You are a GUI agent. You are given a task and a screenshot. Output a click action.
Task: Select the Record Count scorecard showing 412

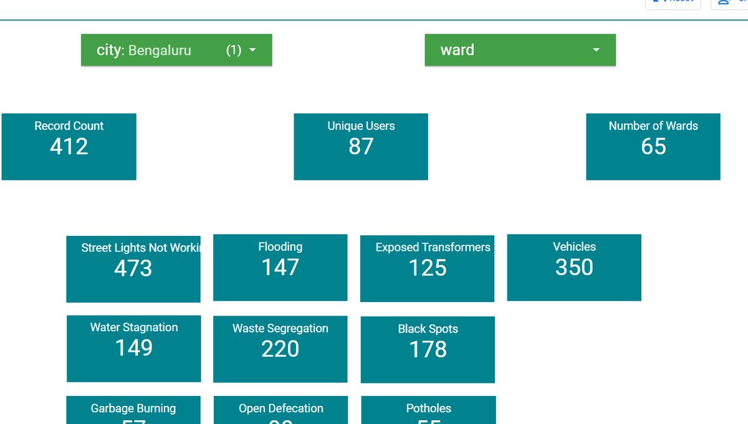69,147
